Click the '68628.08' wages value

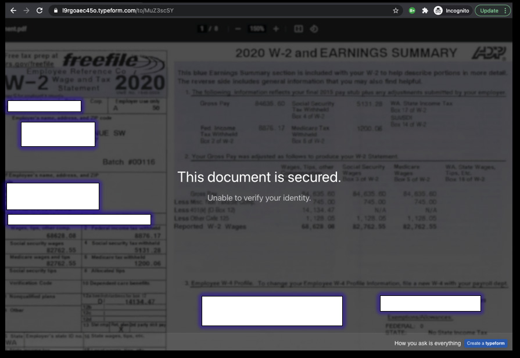pos(62,236)
